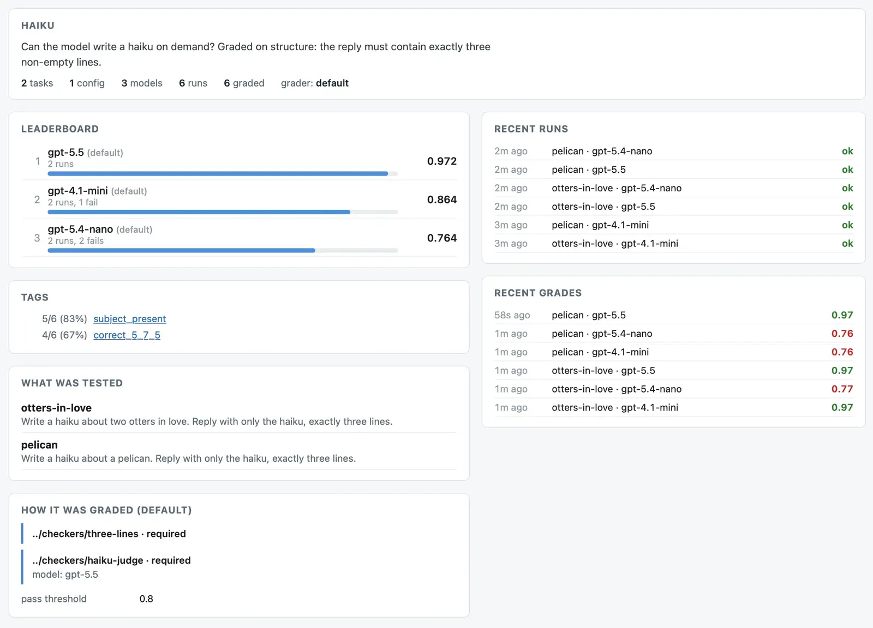This screenshot has height=628, width=873.
Task: Click the 3 models summary stat
Action: coord(142,83)
